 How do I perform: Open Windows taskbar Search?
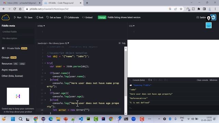[21, 119]
